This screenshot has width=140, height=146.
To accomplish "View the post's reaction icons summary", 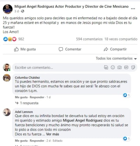I will (x=10, y=39).
